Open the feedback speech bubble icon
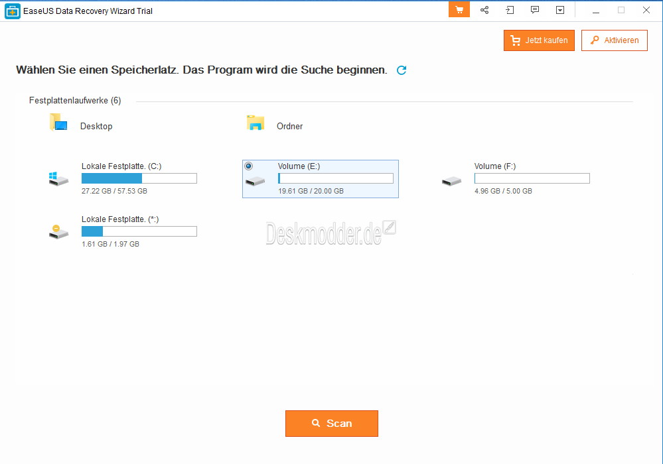663x464 pixels. (535, 10)
